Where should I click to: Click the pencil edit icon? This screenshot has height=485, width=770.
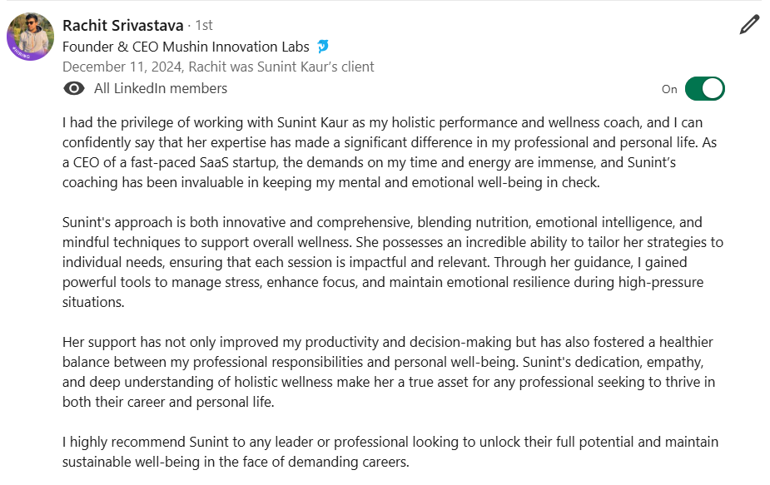749,25
